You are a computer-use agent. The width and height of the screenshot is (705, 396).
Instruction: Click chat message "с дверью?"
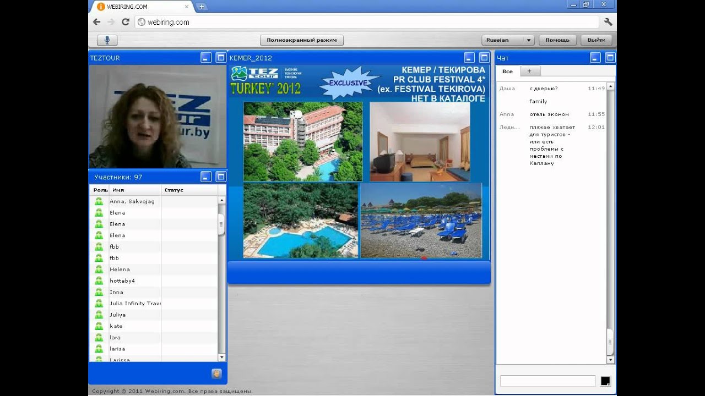pyautogui.click(x=544, y=89)
